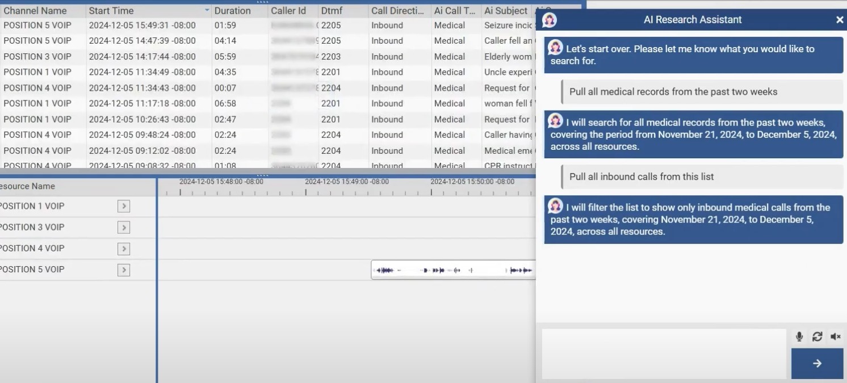Image resolution: width=847 pixels, height=383 pixels.
Task: Close the AI Research Assistant panel
Action: point(838,19)
